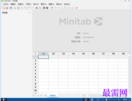Viewport: 132px width, 101px height.
Task: Open the 文件(F) menu
Action: click(6, 4)
